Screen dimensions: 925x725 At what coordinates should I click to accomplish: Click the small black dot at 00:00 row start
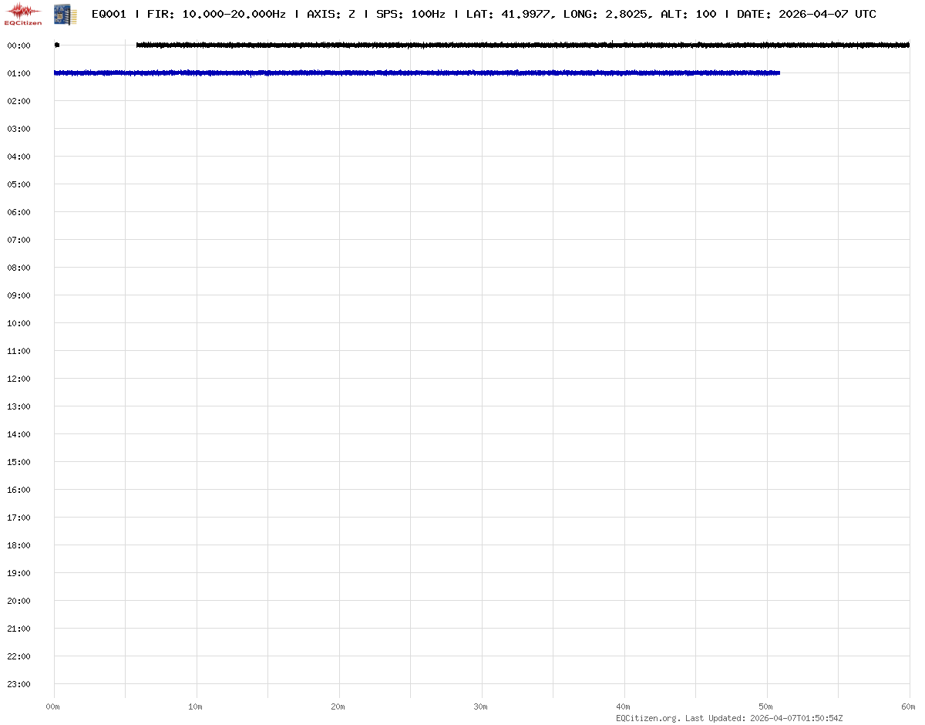[57, 45]
